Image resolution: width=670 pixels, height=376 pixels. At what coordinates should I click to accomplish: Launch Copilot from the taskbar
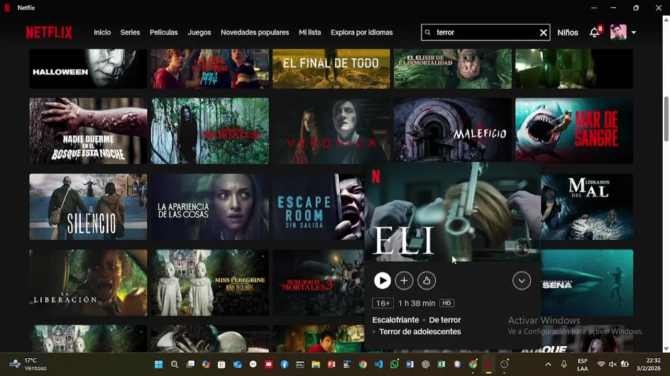[x=206, y=365]
